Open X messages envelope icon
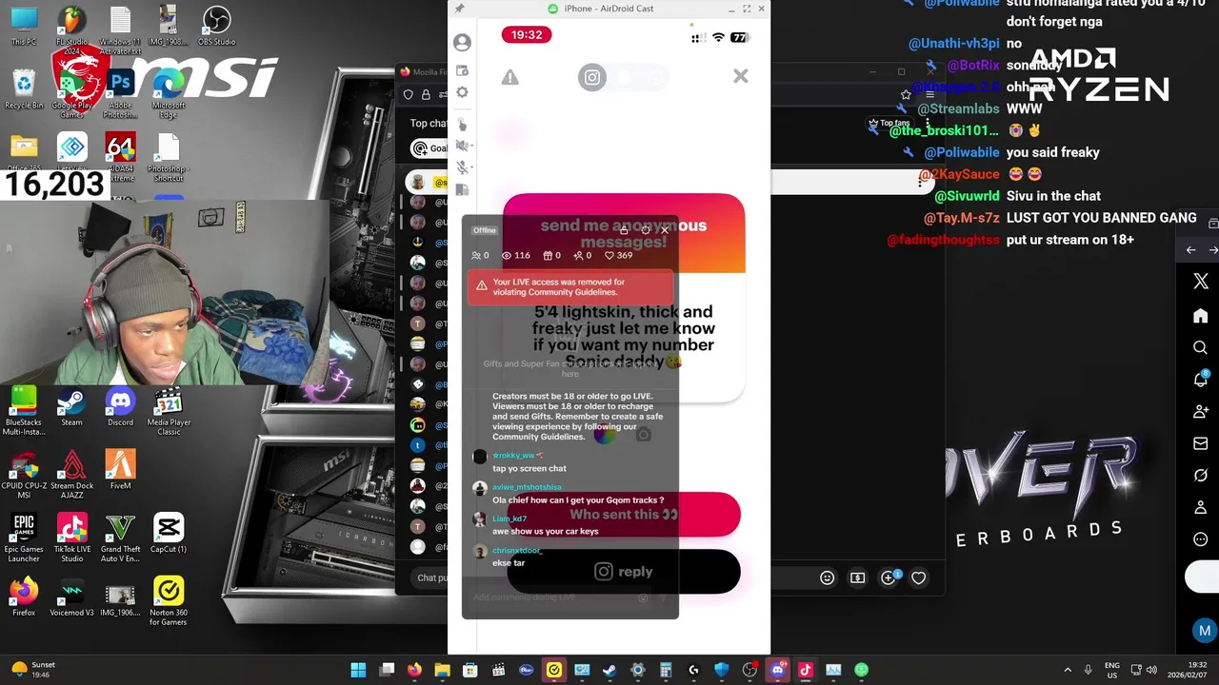Image resolution: width=1219 pixels, height=685 pixels. tap(1201, 443)
